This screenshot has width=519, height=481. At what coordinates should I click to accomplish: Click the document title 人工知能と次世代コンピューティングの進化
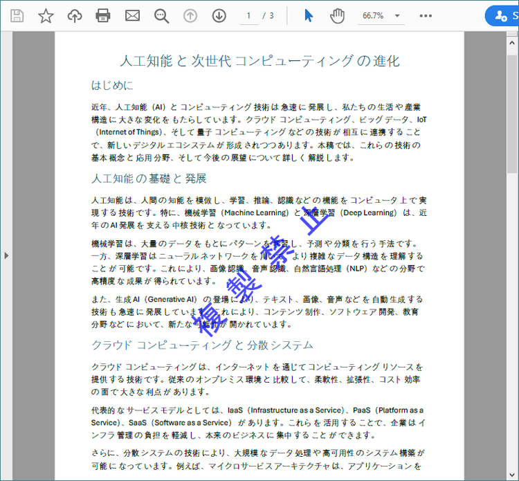click(259, 61)
